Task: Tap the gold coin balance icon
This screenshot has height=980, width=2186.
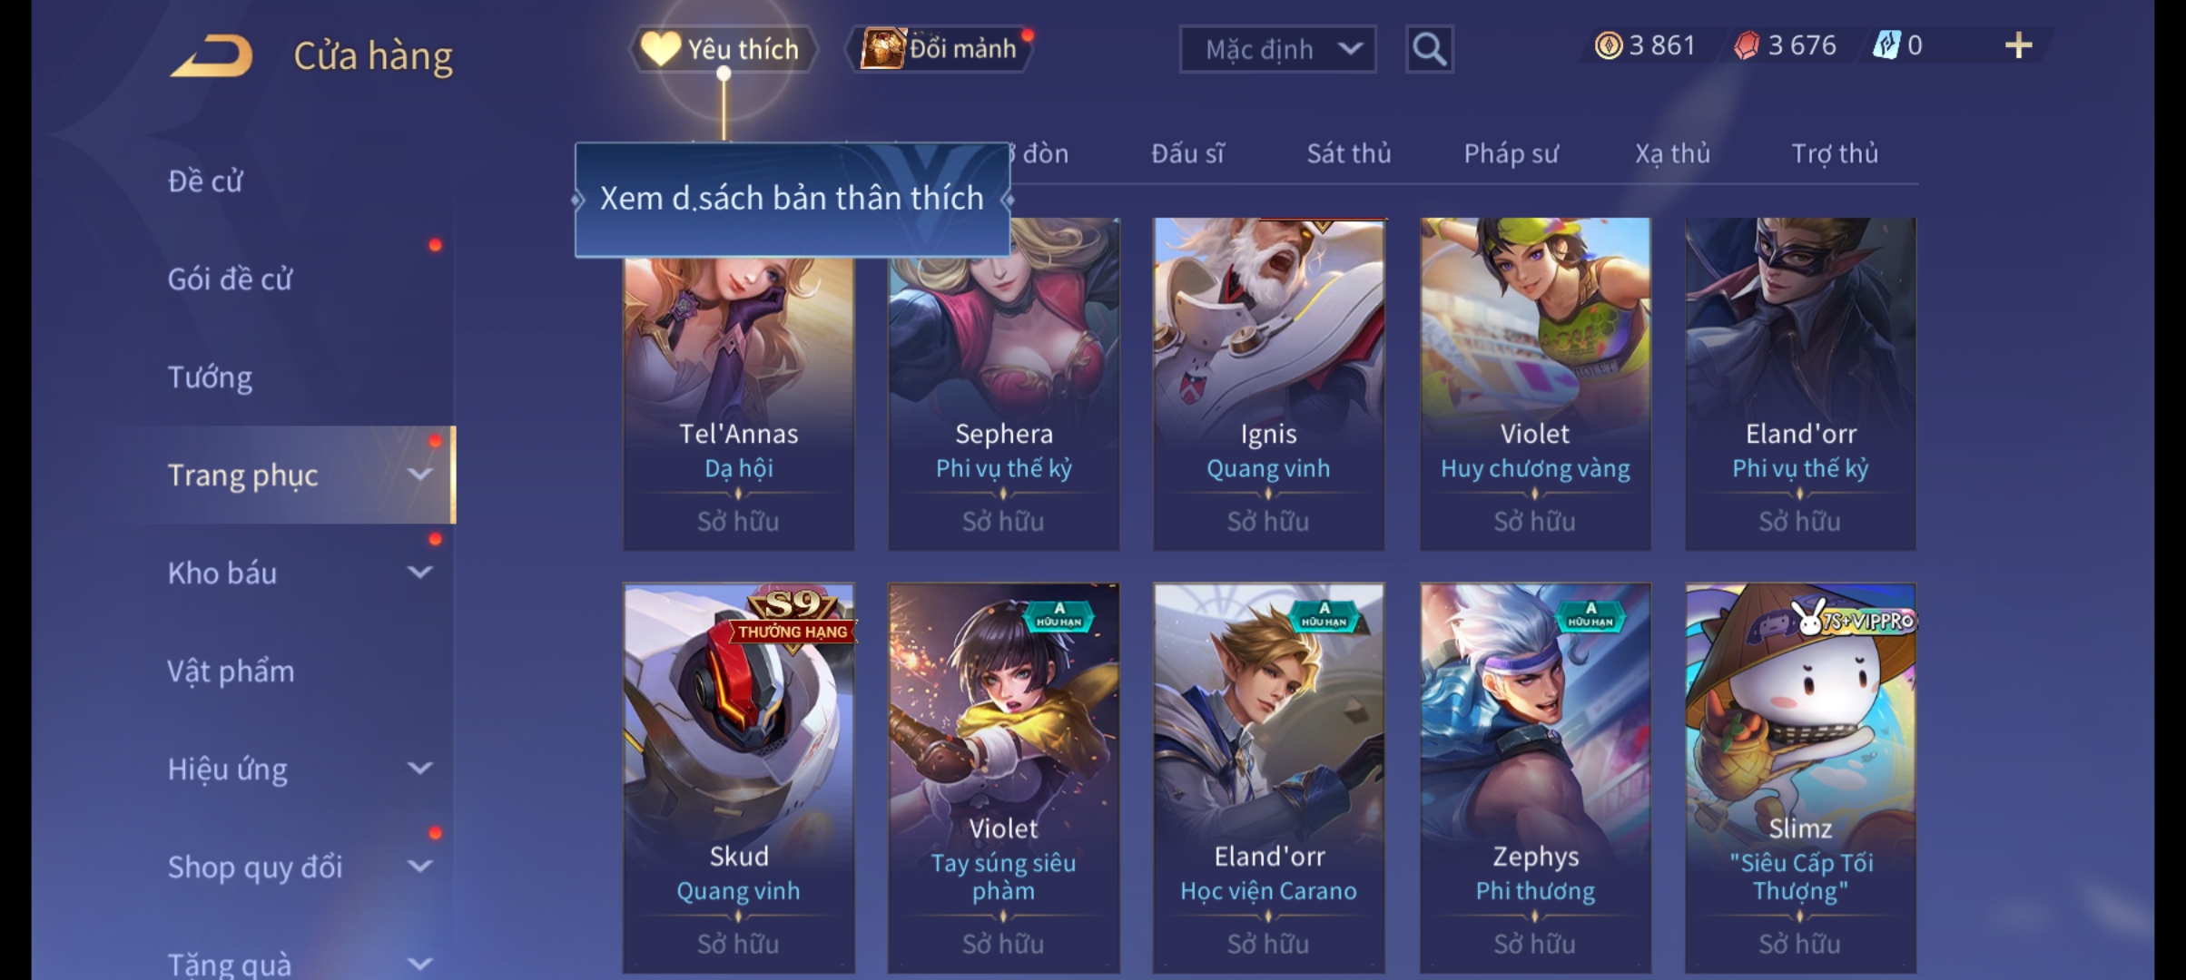Action: tap(1608, 45)
